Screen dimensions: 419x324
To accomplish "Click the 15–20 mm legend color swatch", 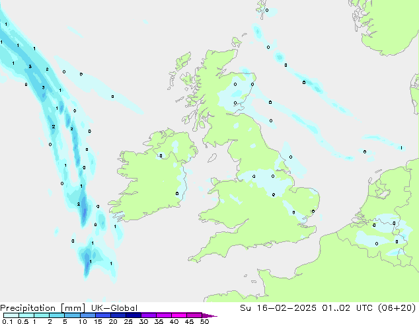I will click(x=103, y=315).
